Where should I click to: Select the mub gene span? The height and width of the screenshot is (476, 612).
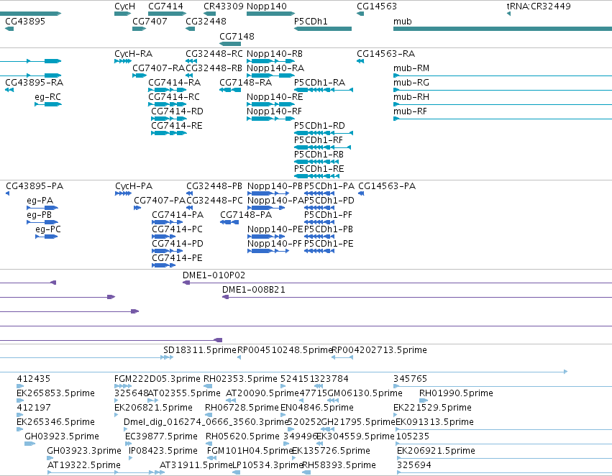pyautogui.click(x=503, y=29)
